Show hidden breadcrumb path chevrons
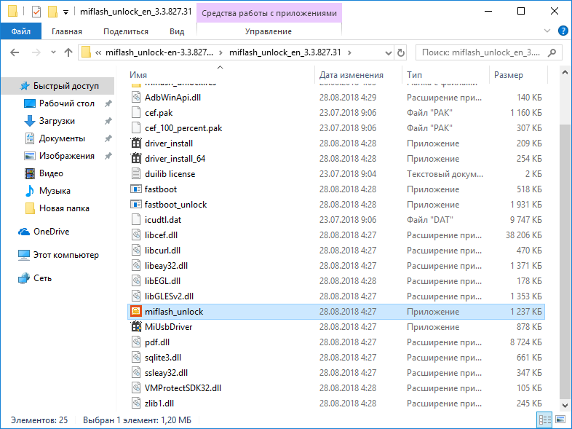This screenshot has height=429, width=572. (98, 52)
